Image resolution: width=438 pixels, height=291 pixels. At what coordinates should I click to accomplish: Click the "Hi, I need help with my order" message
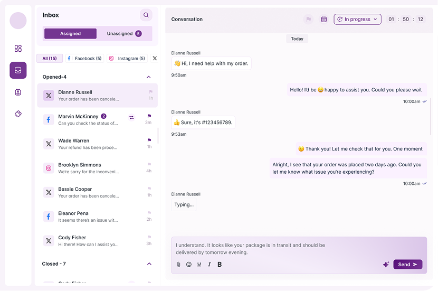coord(211,63)
